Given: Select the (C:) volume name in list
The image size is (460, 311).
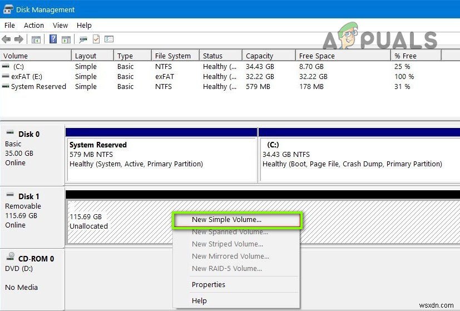Looking at the screenshot, I should [18, 67].
